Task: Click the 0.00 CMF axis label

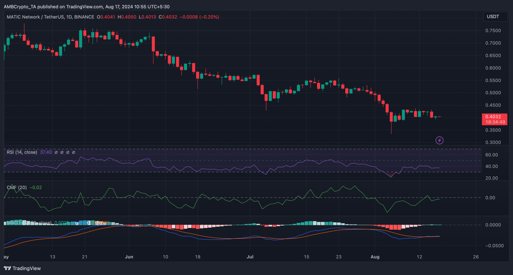Action: pyautogui.click(x=490, y=198)
